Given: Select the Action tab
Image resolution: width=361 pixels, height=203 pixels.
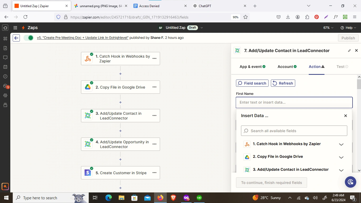Looking at the screenshot, I should (317, 67).
